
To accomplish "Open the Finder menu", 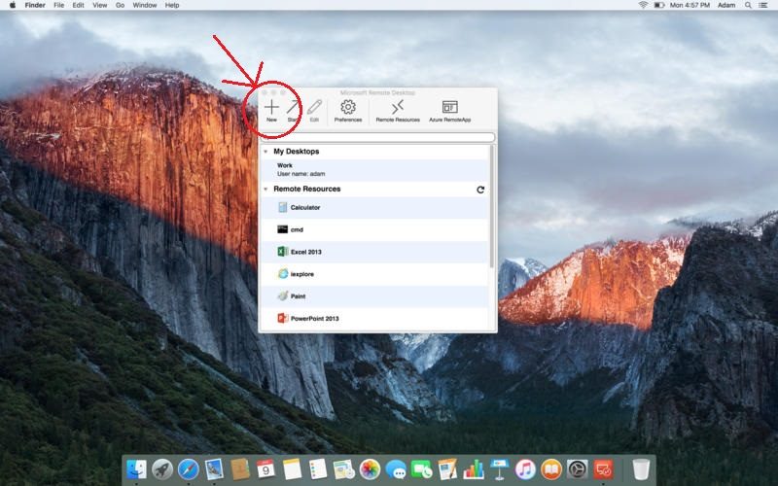I will pyautogui.click(x=35, y=5).
